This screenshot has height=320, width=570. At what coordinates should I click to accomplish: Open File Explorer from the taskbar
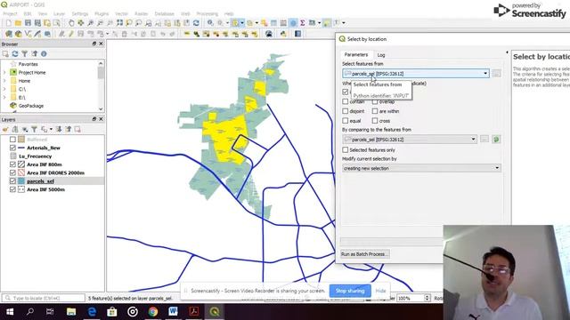click(x=71, y=312)
